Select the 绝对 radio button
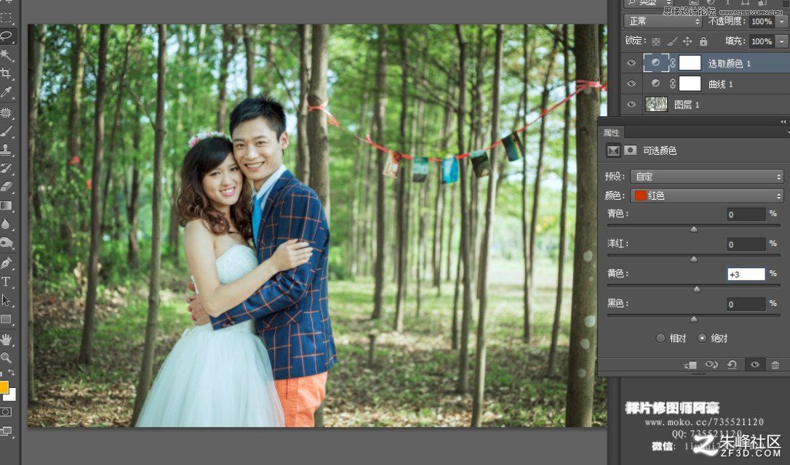The width and height of the screenshot is (790, 465). point(702,338)
